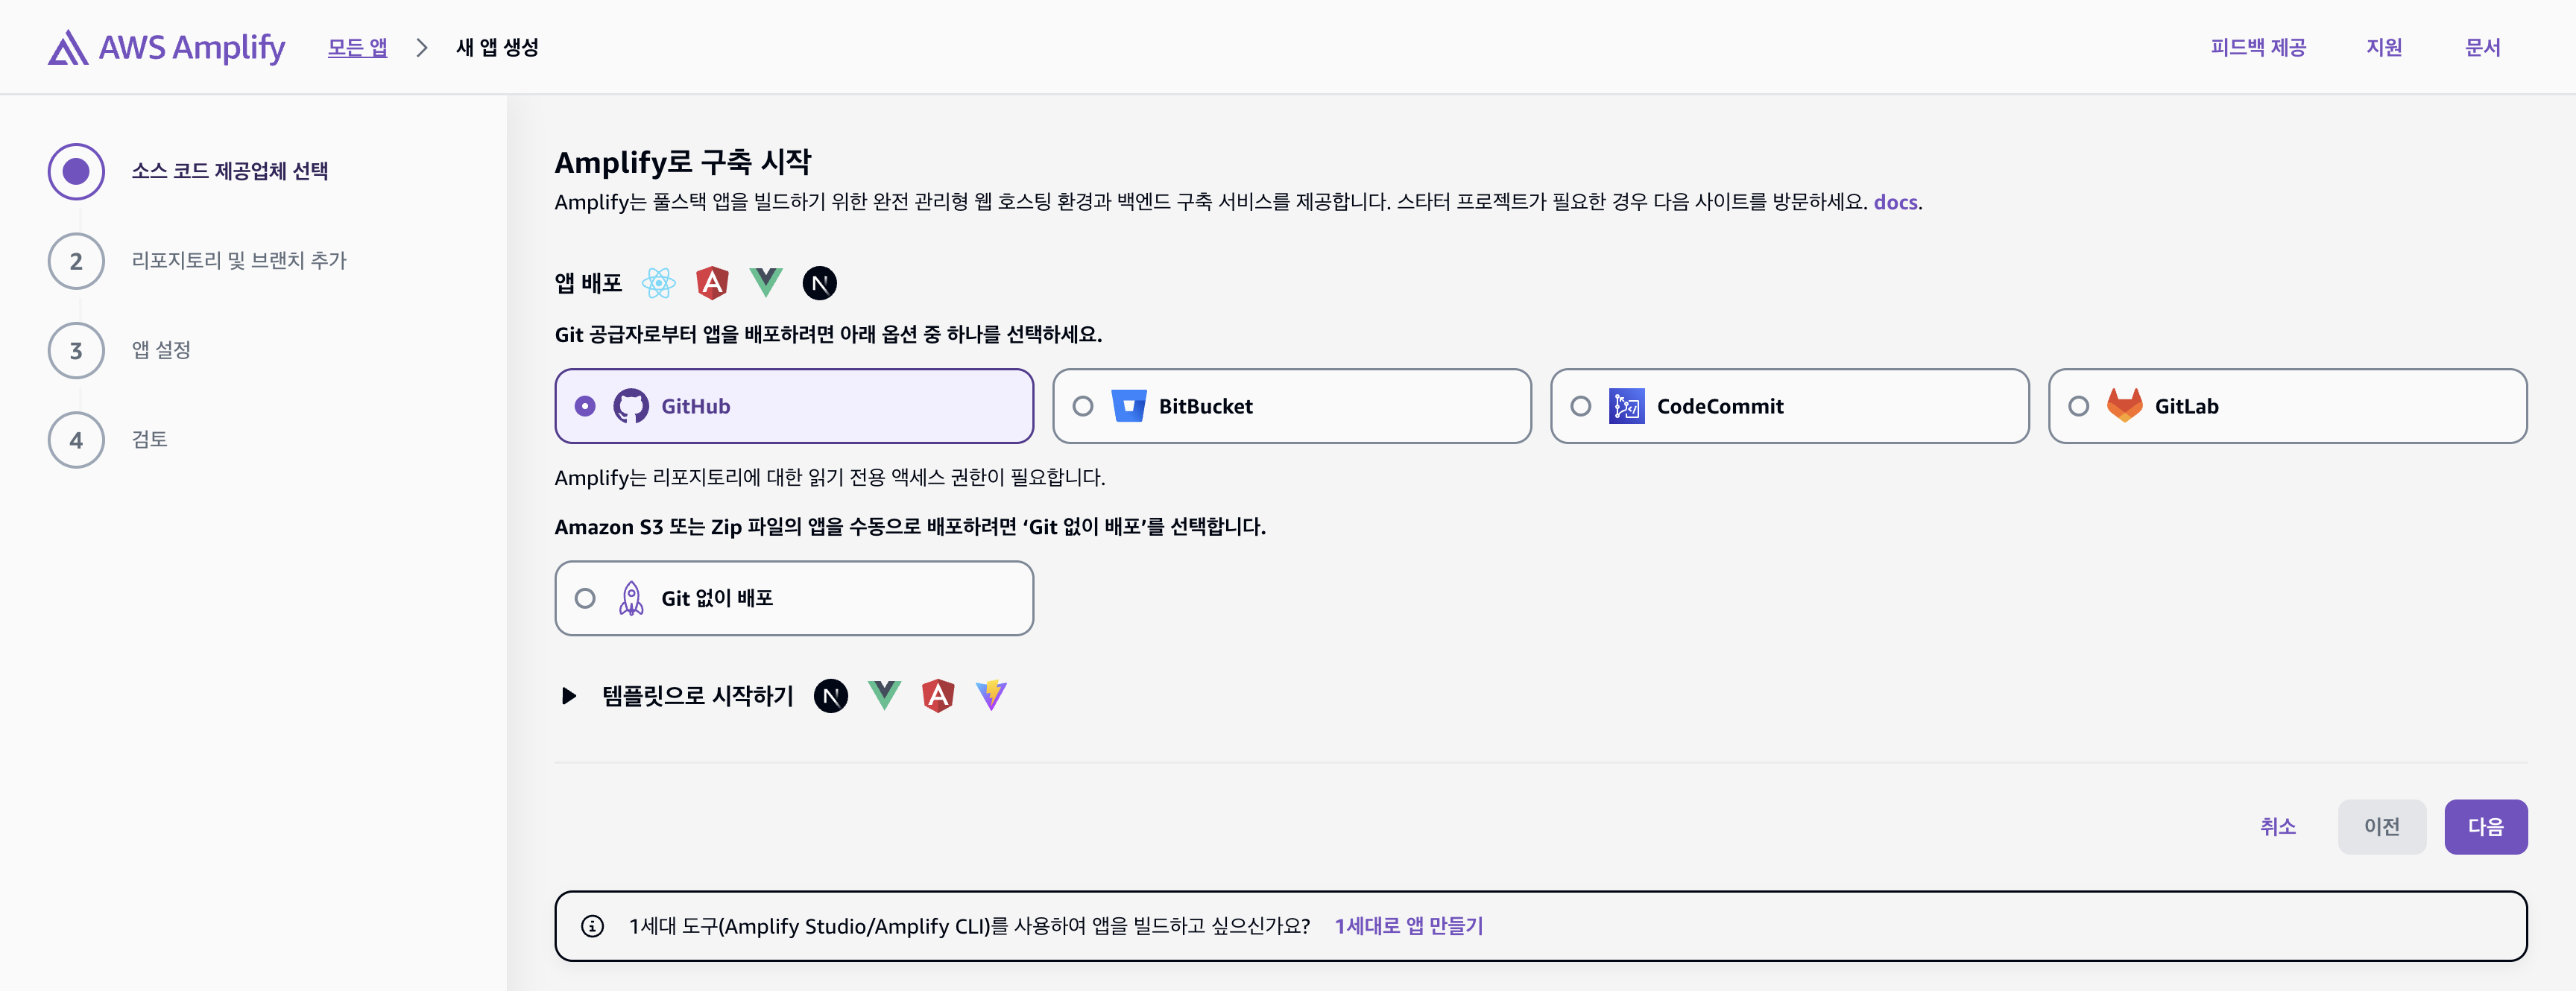Click the BitBucket bucket icon
The width and height of the screenshot is (2576, 991).
(x=1128, y=406)
